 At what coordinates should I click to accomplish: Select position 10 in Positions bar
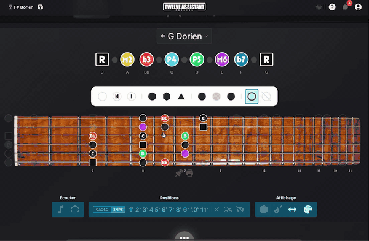tap(194, 210)
